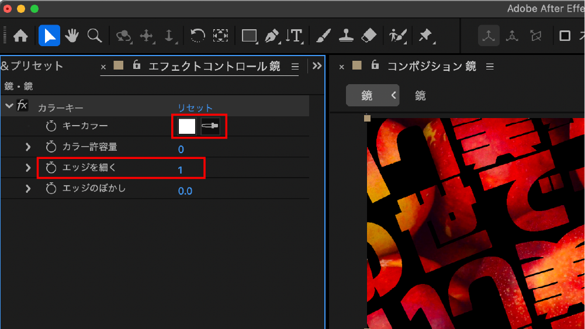The image size is (585, 329).
Task: Select the Clone Stamp tool
Action: click(x=346, y=36)
